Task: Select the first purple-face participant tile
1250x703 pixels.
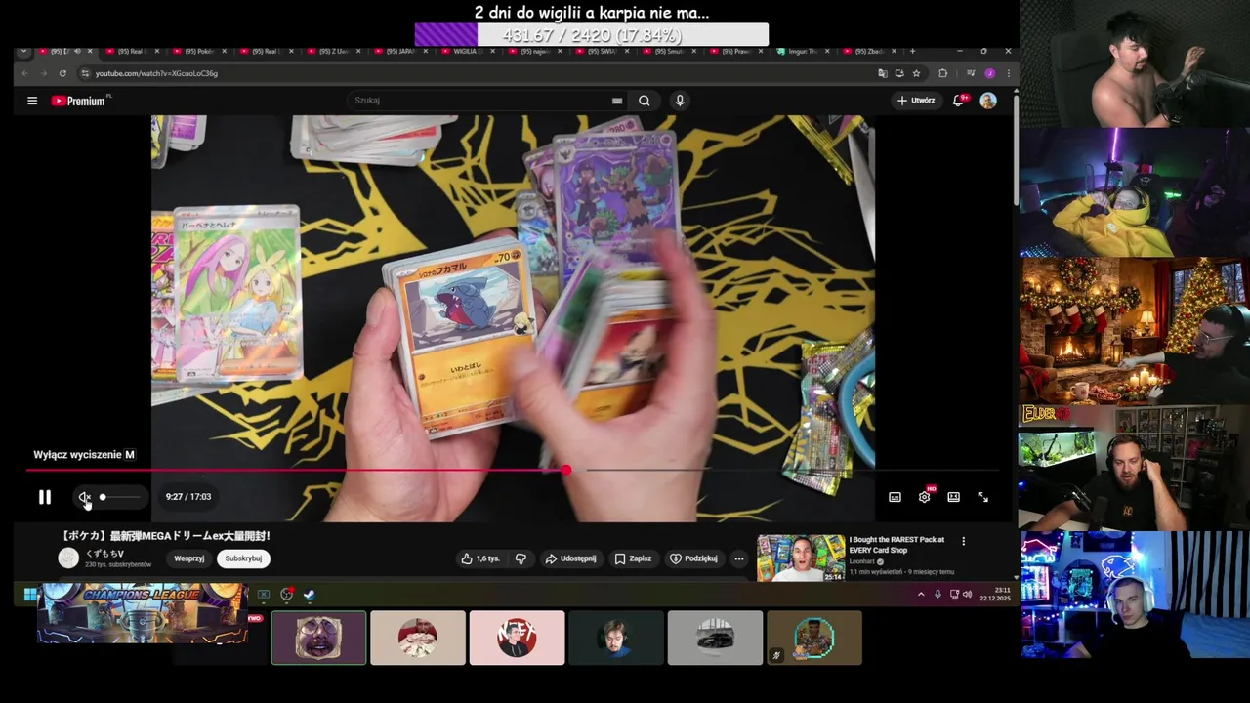Action: click(318, 638)
